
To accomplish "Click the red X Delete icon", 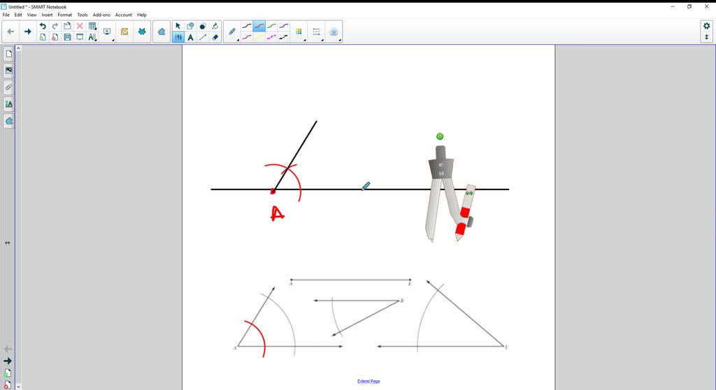I will click(x=80, y=26).
